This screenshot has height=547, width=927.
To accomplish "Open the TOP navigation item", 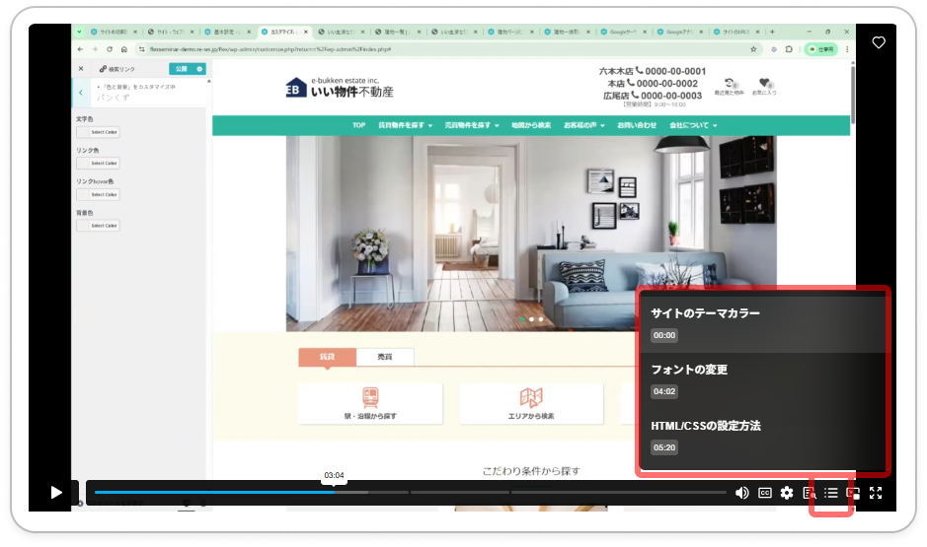I will pyautogui.click(x=359, y=125).
